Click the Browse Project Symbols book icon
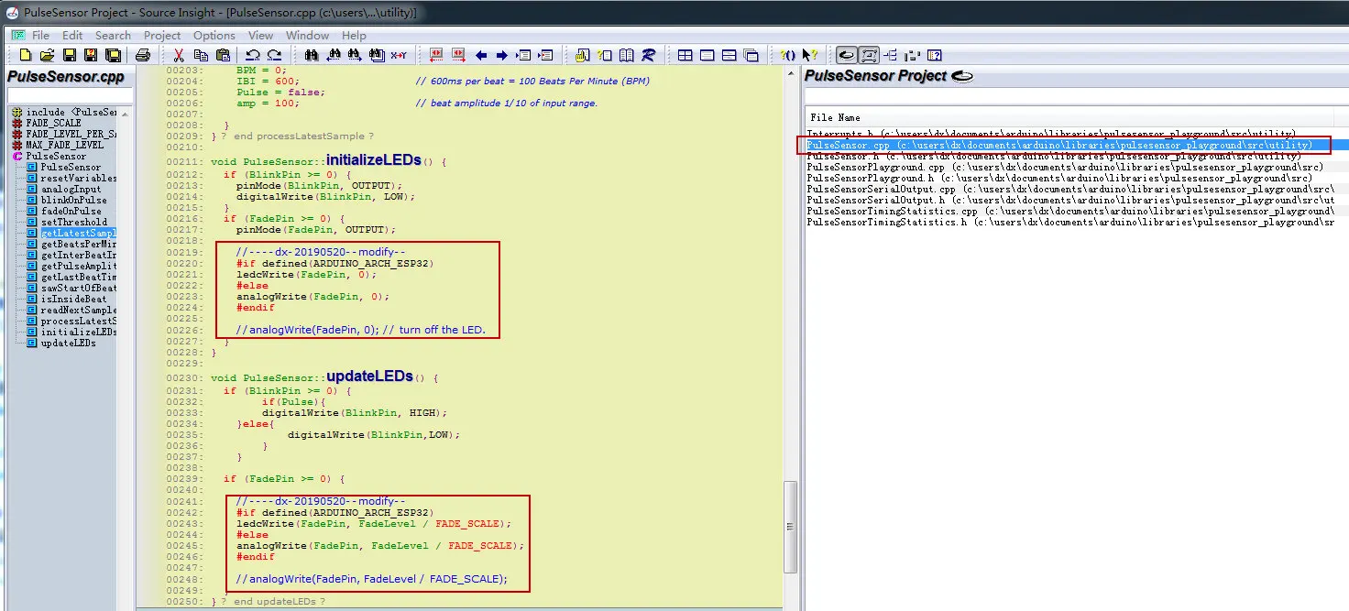The image size is (1349, 611). [x=626, y=55]
